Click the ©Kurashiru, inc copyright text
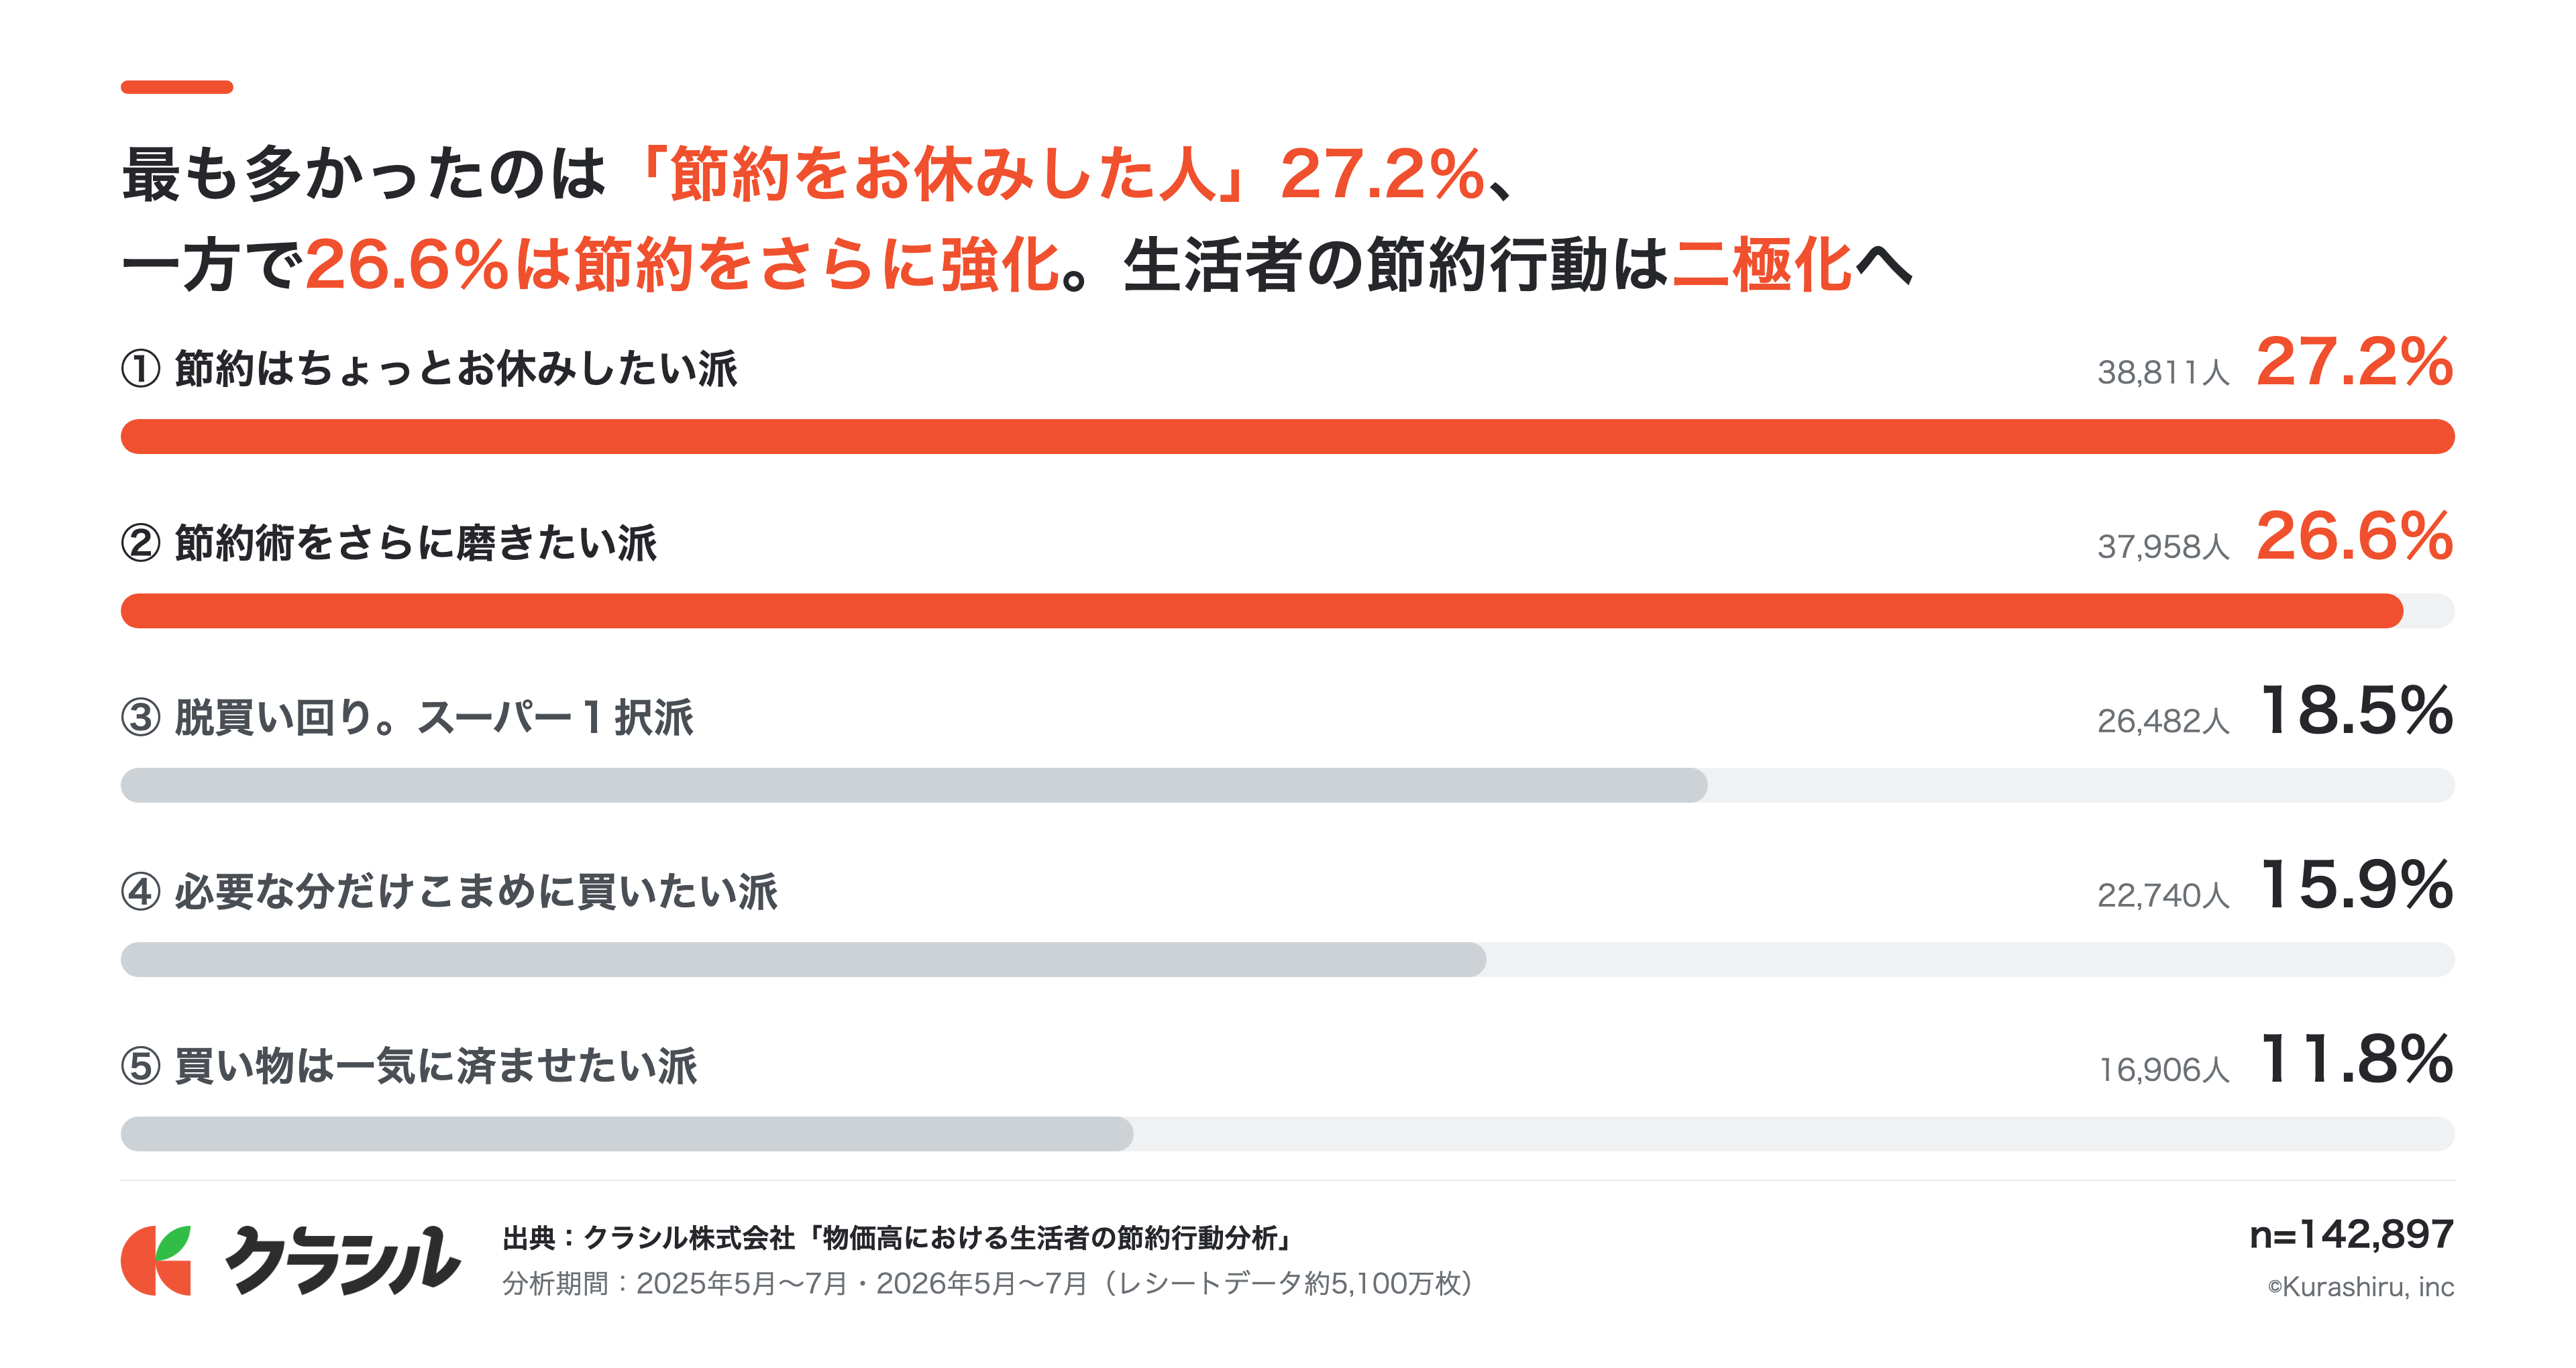The width and height of the screenshot is (2576, 1368). click(2361, 1286)
